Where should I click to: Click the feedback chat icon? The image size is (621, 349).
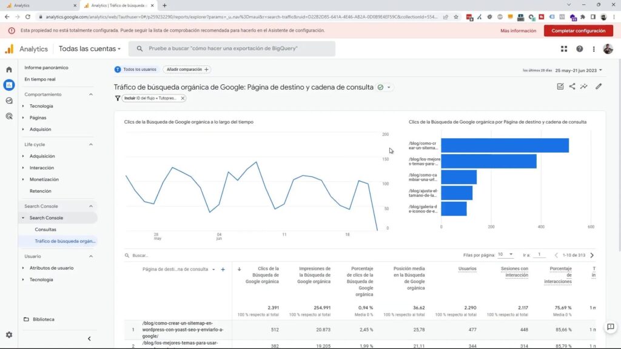[610, 327]
